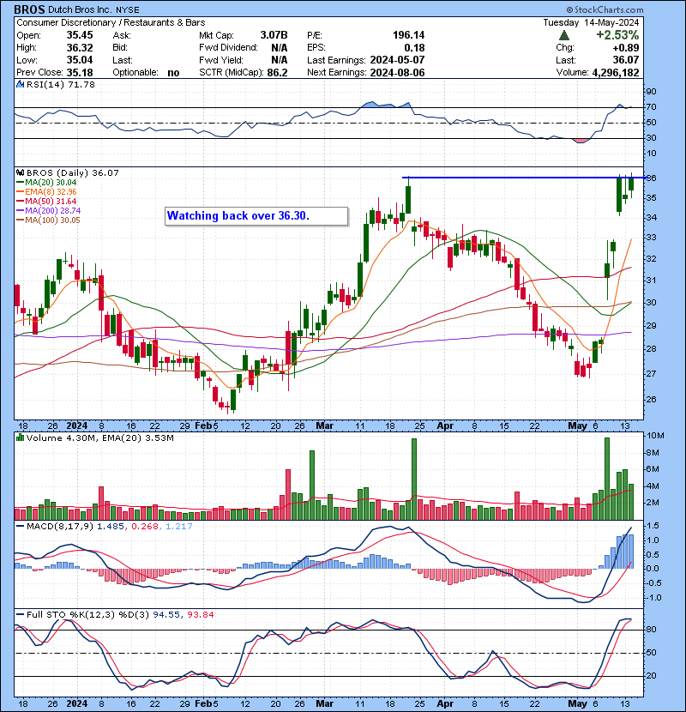686x712 pixels.
Task: Click the 'Apr' label on price chart date axis
Action: [x=445, y=426]
